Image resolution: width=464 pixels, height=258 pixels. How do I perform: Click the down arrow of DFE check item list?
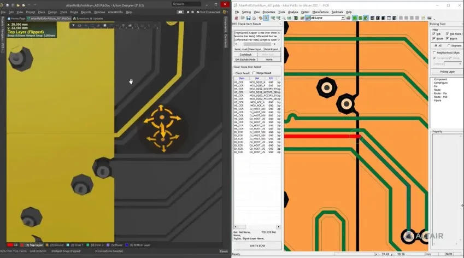279,40
